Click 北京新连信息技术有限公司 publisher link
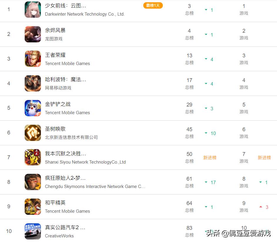Screen dimensions: 277x243 coord(71,137)
